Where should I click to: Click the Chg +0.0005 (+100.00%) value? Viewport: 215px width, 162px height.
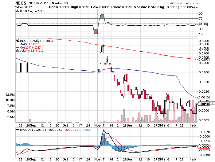[176, 7]
